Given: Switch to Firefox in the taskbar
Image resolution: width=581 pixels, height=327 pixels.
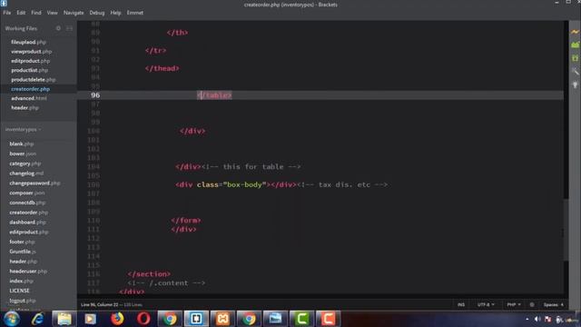Looking at the screenshot, I should point(117,319).
